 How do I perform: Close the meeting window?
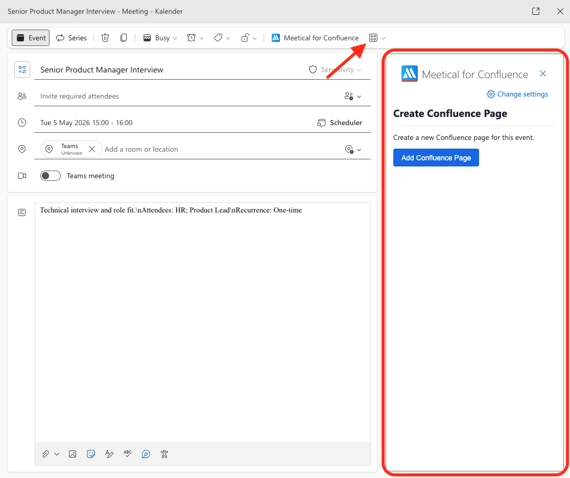(x=560, y=11)
